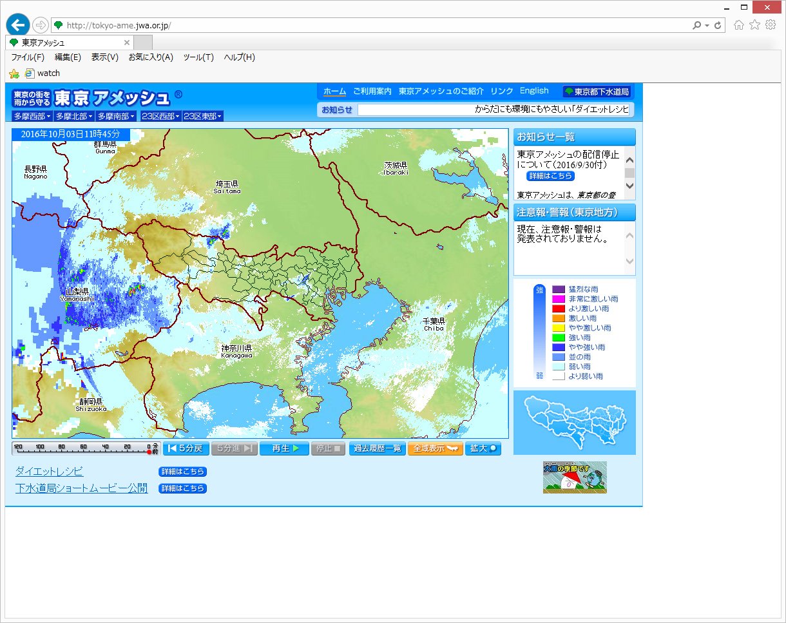
Task: Switch to the English version
Action: pos(534,91)
